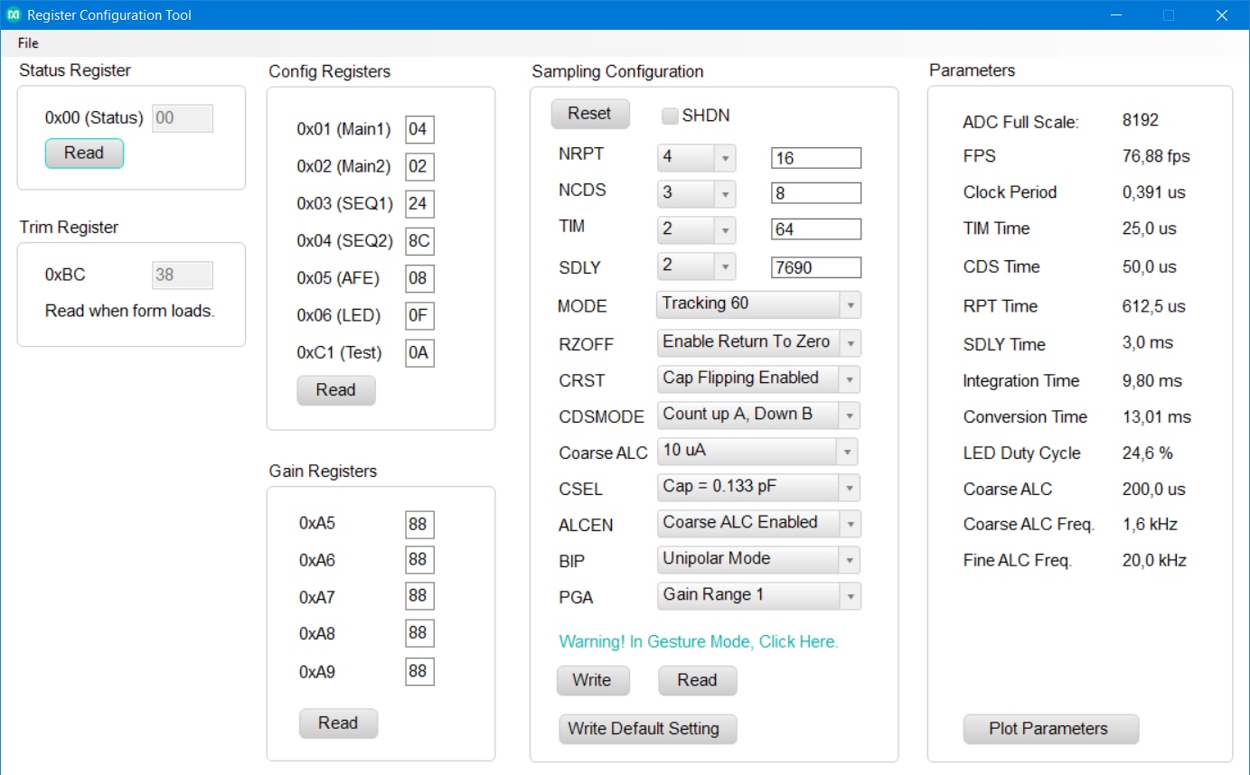
Task: Click the 0x01 (Main1) register field
Action: (x=419, y=130)
